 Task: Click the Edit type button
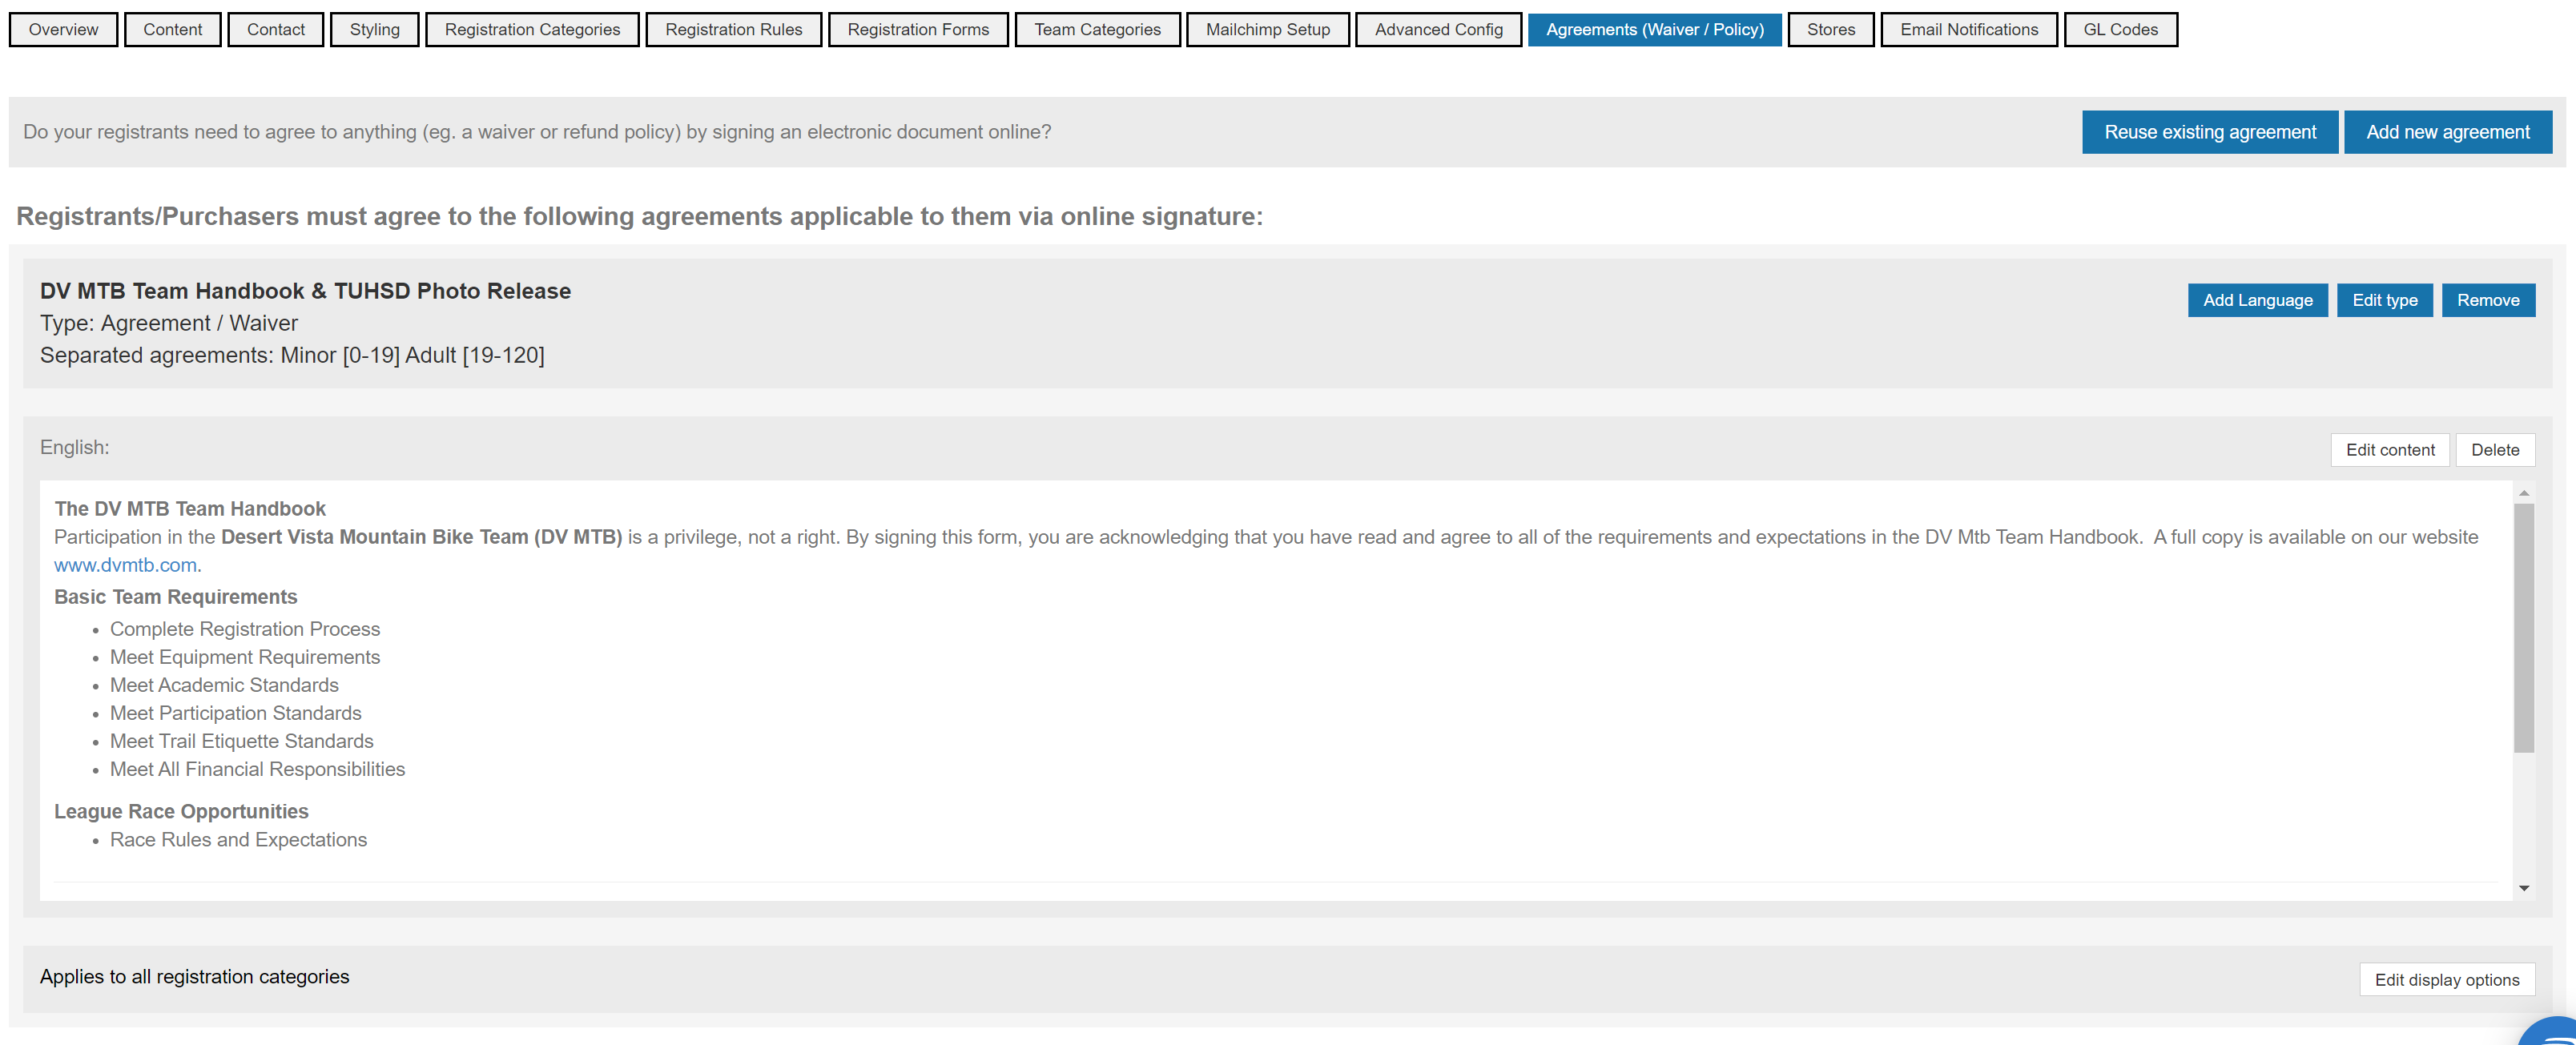[2384, 300]
